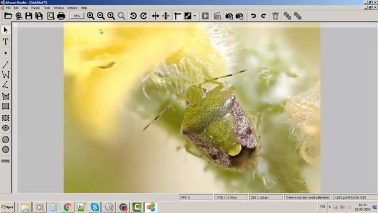
Task: Click 'There is not any used calibration.' status
Action: coord(308,197)
